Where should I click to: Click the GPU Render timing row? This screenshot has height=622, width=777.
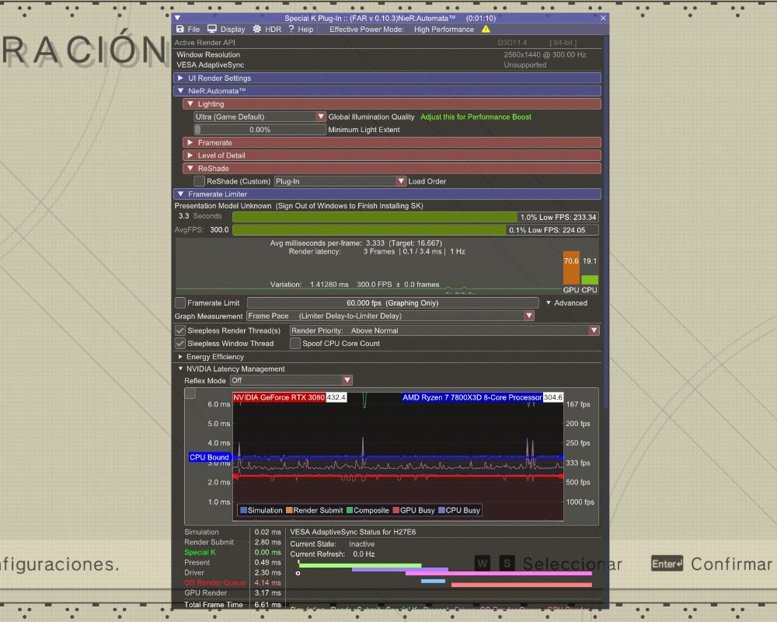(x=232, y=592)
